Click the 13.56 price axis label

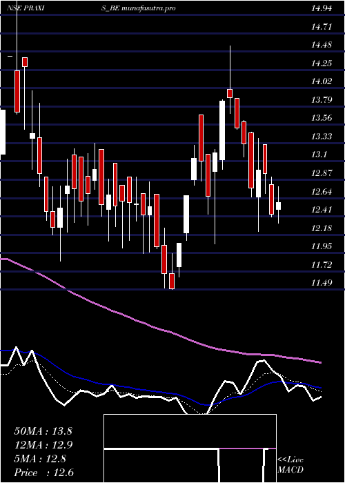[322, 118]
